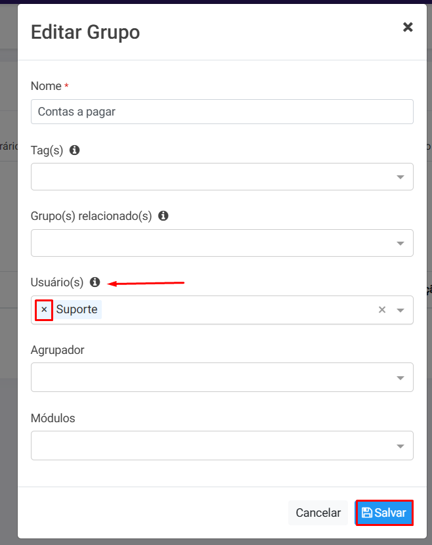Click info icon beside Grupo(s) relacionado(s)
Viewport: 432px width, 545px height.
point(163,215)
